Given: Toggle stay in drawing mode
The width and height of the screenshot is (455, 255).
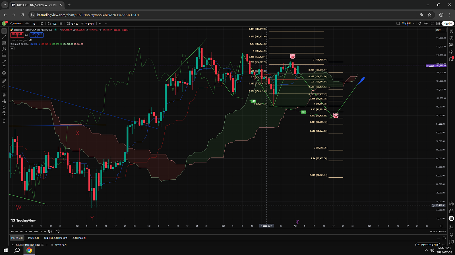Looking at the screenshot, I should point(4,101).
